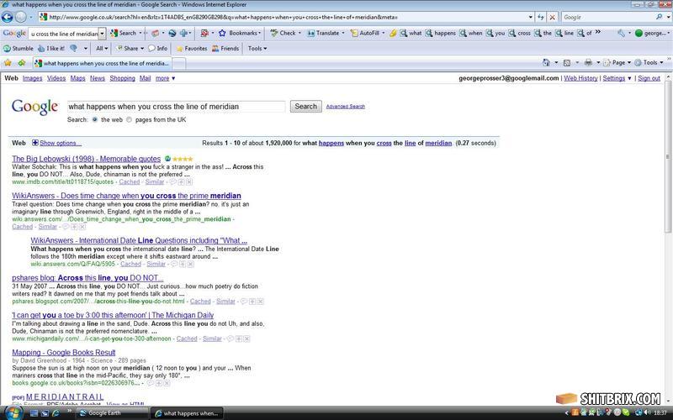Viewport: 673px width, 420px height.
Task: Click the Sign out link
Action: (x=649, y=78)
